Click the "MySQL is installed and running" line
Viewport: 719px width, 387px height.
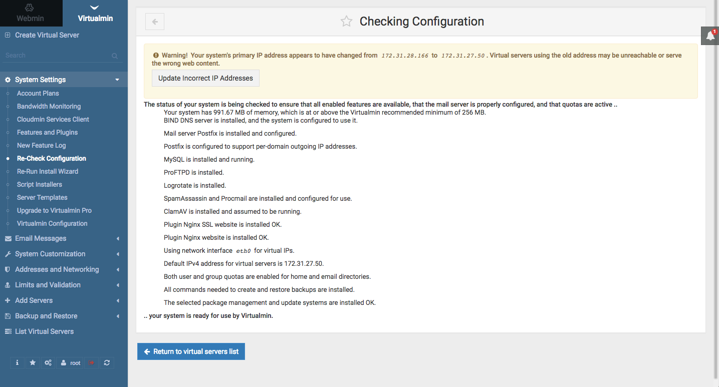click(209, 159)
